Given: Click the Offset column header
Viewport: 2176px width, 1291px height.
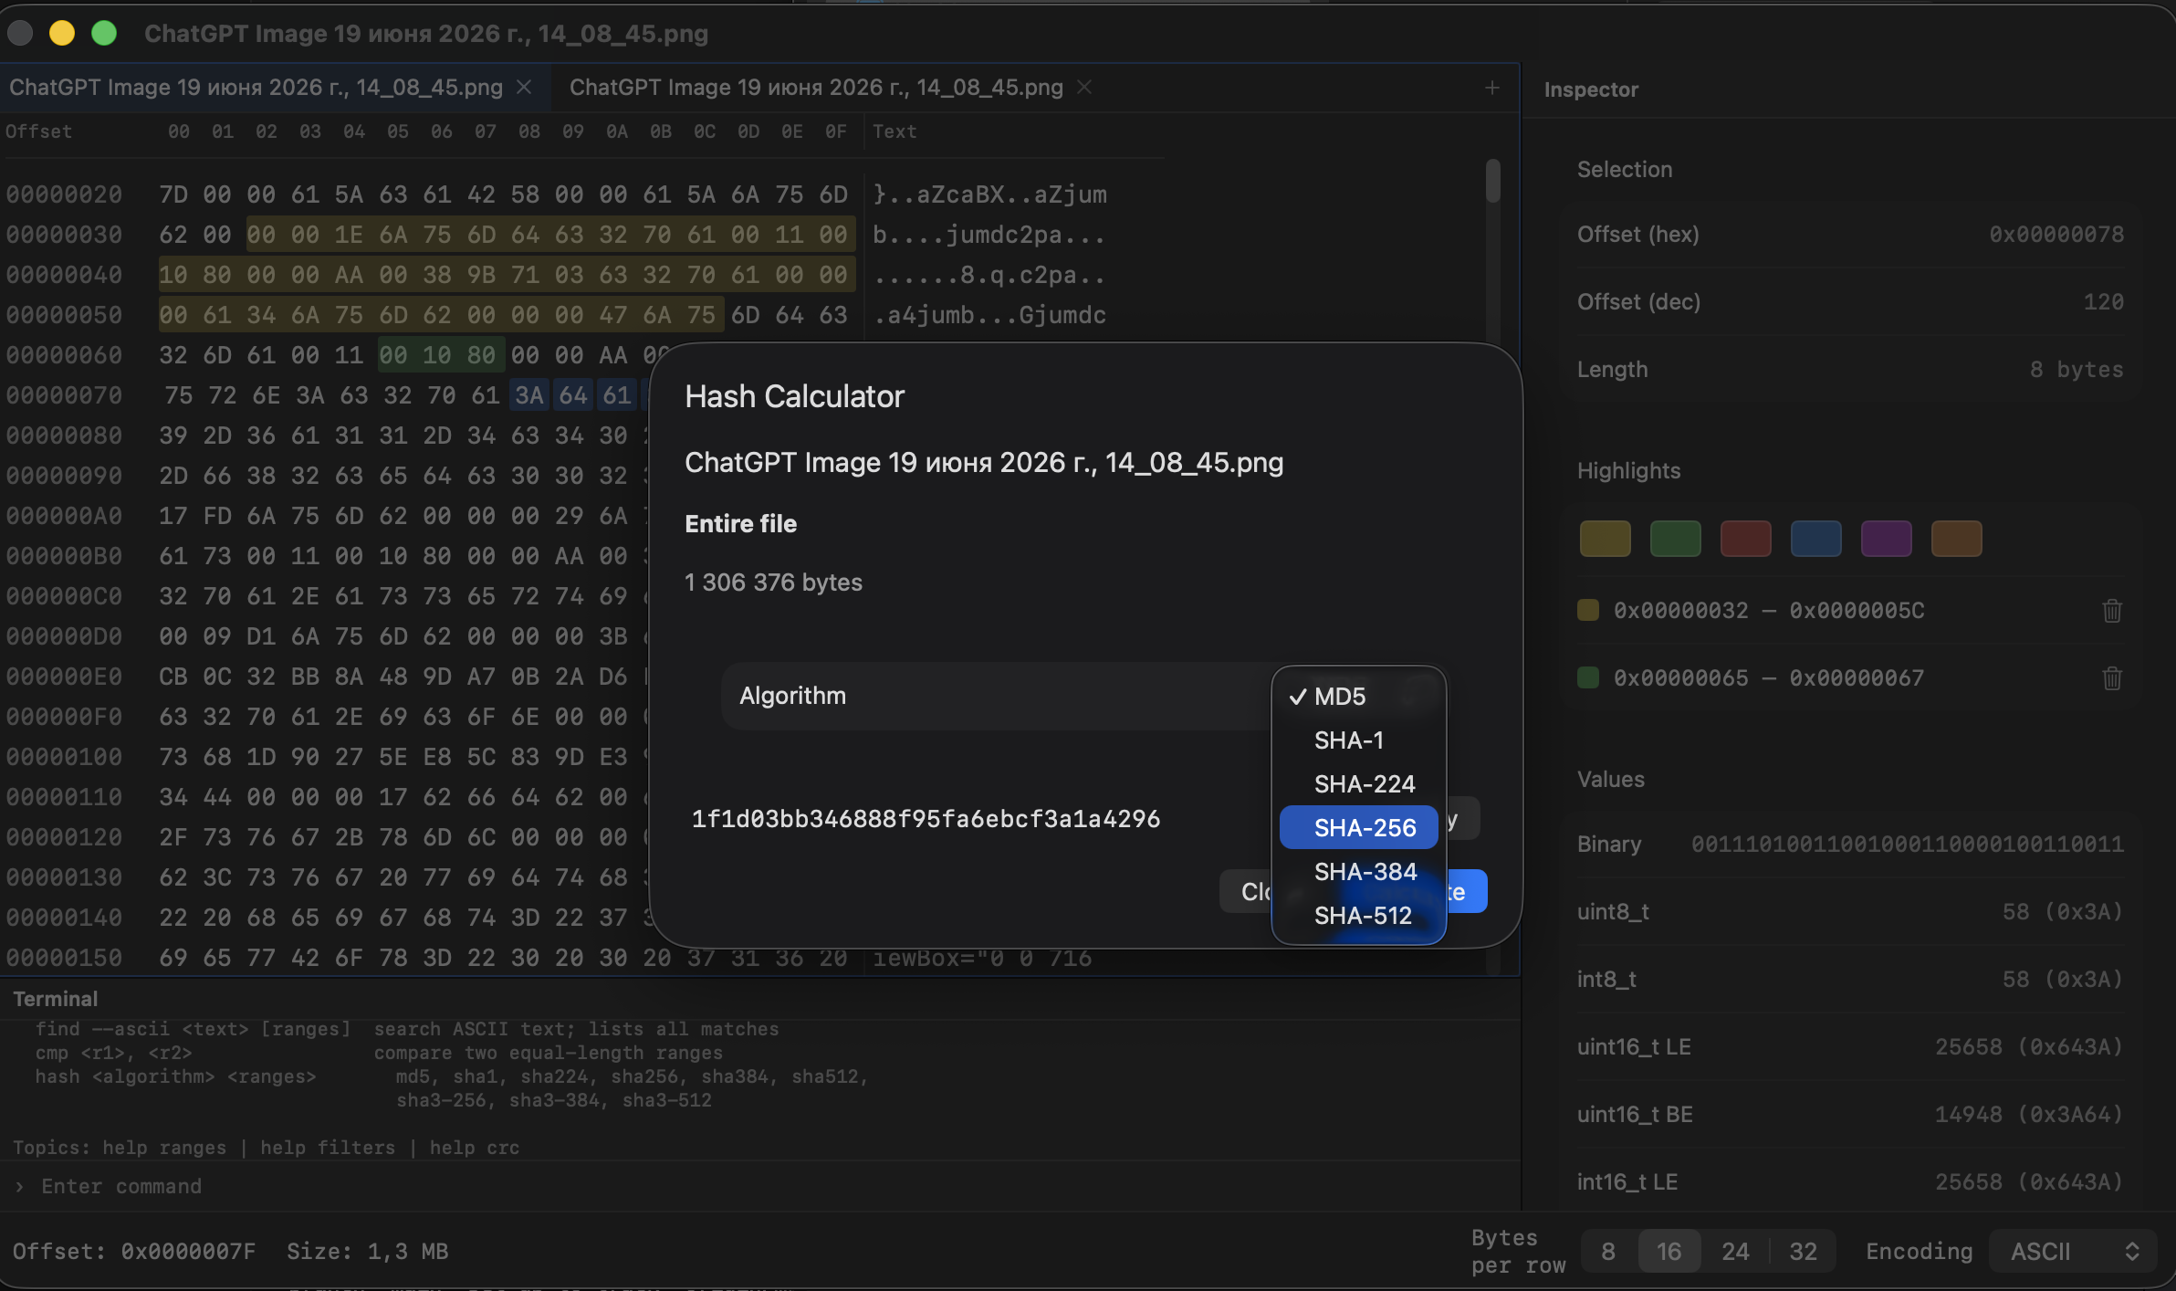Looking at the screenshot, I should (38, 131).
